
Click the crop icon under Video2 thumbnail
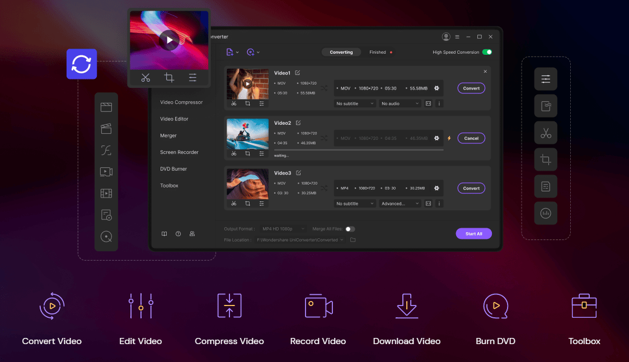[x=247, y=153]
